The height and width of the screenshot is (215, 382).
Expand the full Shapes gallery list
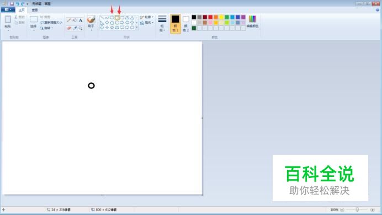(x=136, y=28)
